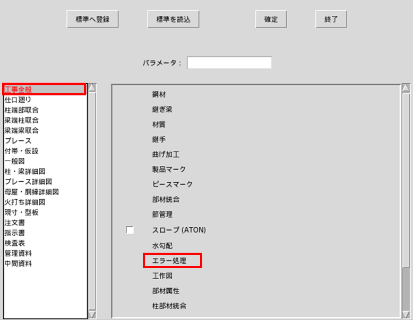Select 仕口廻り in the category list

(18, 100)
